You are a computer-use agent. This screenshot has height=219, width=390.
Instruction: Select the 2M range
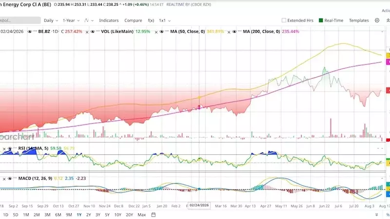point(37,215)
